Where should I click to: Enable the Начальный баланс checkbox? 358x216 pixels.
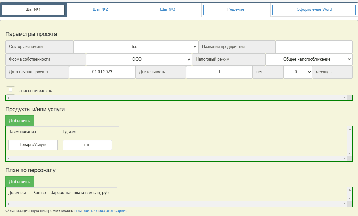[10, 90]
